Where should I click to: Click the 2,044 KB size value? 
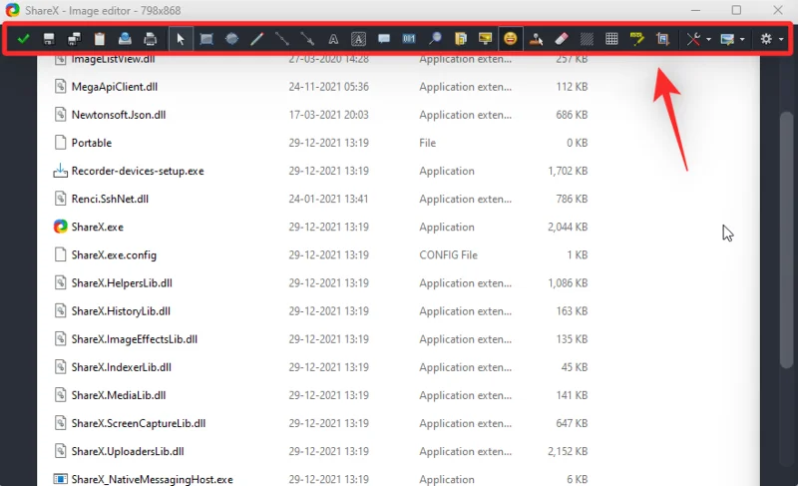pyautogui.click(x=568, y=227)
